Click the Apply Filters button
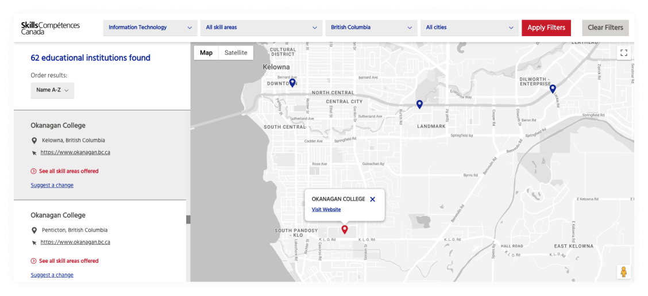The width and height of the screenshot is (648, 296). coord(546,28)
